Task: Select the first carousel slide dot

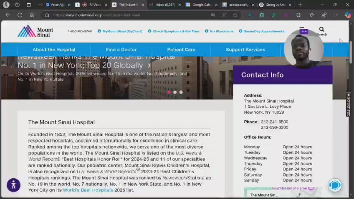Action: click(x=169, y=92)
